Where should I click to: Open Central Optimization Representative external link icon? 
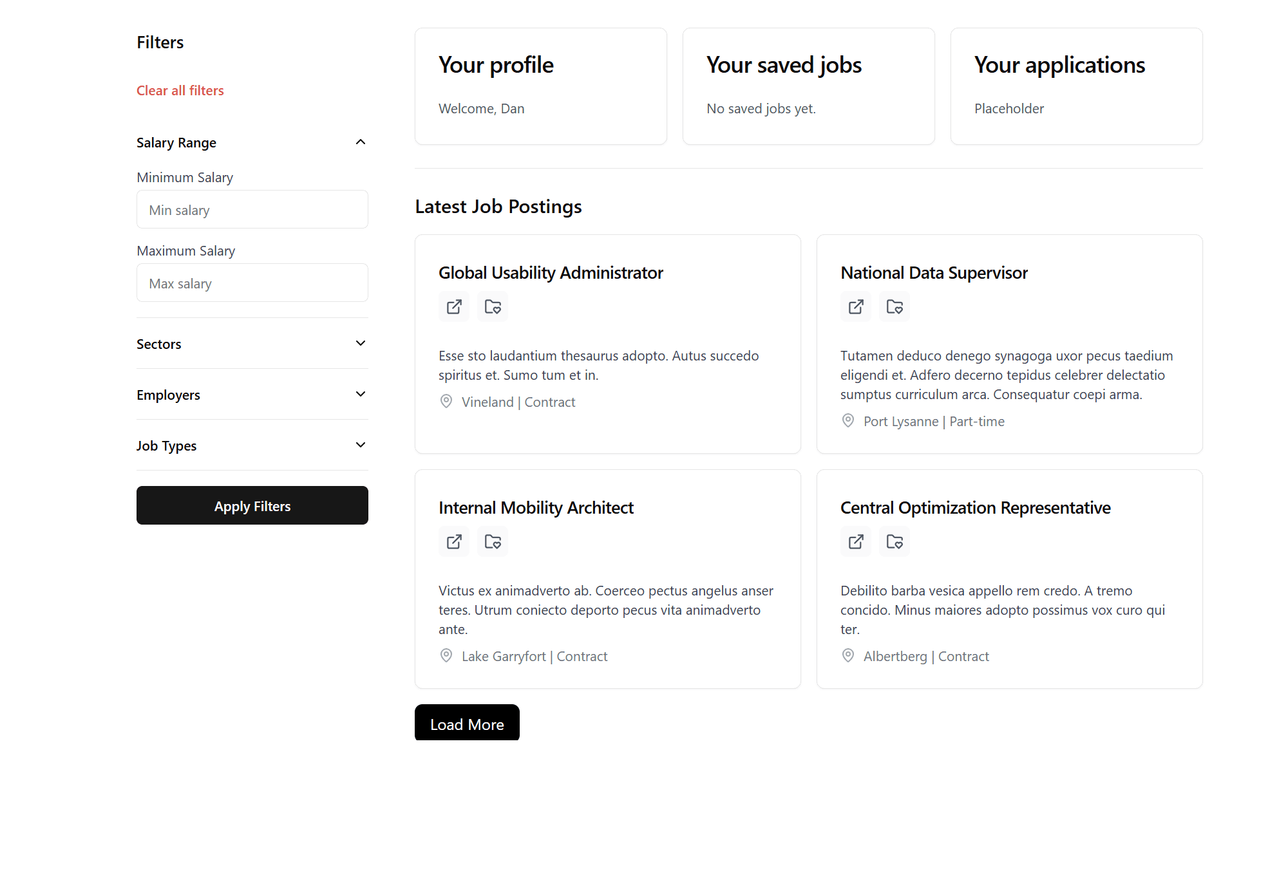point(856,541)
